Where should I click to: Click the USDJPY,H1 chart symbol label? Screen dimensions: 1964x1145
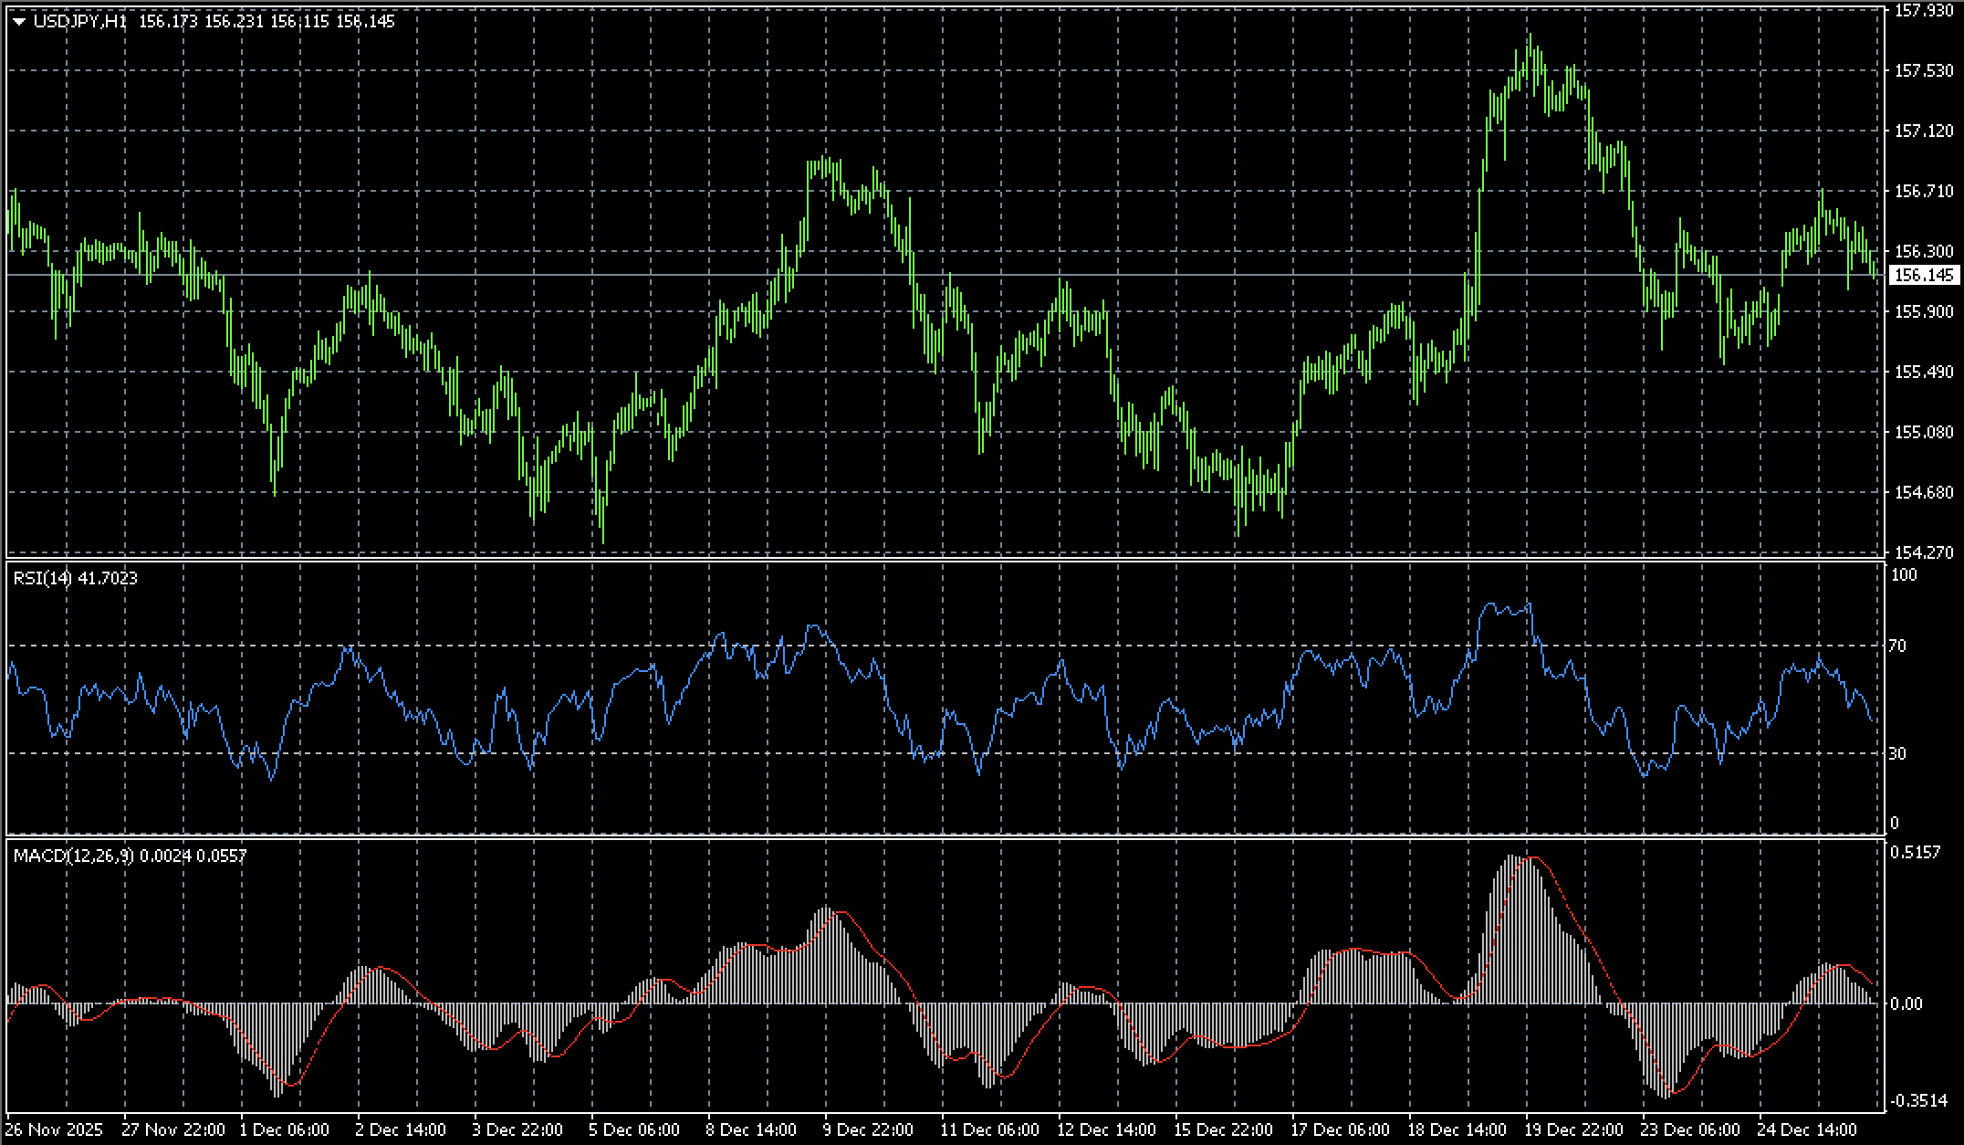click(x=80, y=21)
